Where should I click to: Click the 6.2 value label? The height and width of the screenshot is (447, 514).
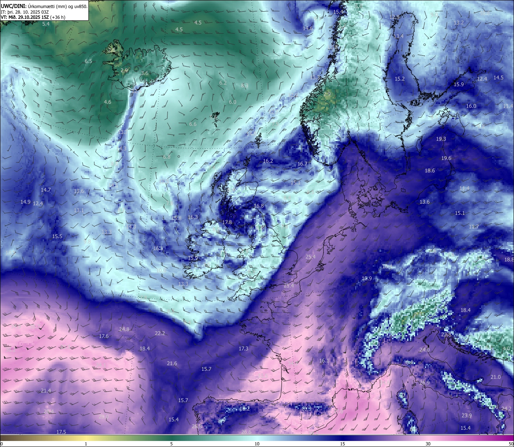pos(223,83)
